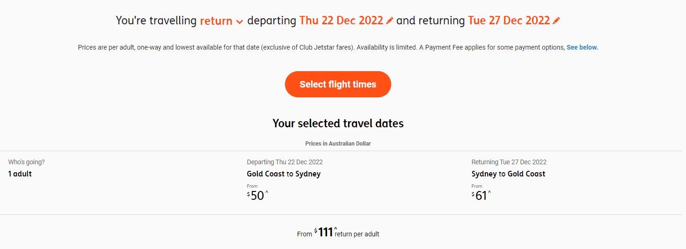Screen dimensions: 686x249
Task: Open the orange "return" trip type selector
Action: click(x=216, y=21)
